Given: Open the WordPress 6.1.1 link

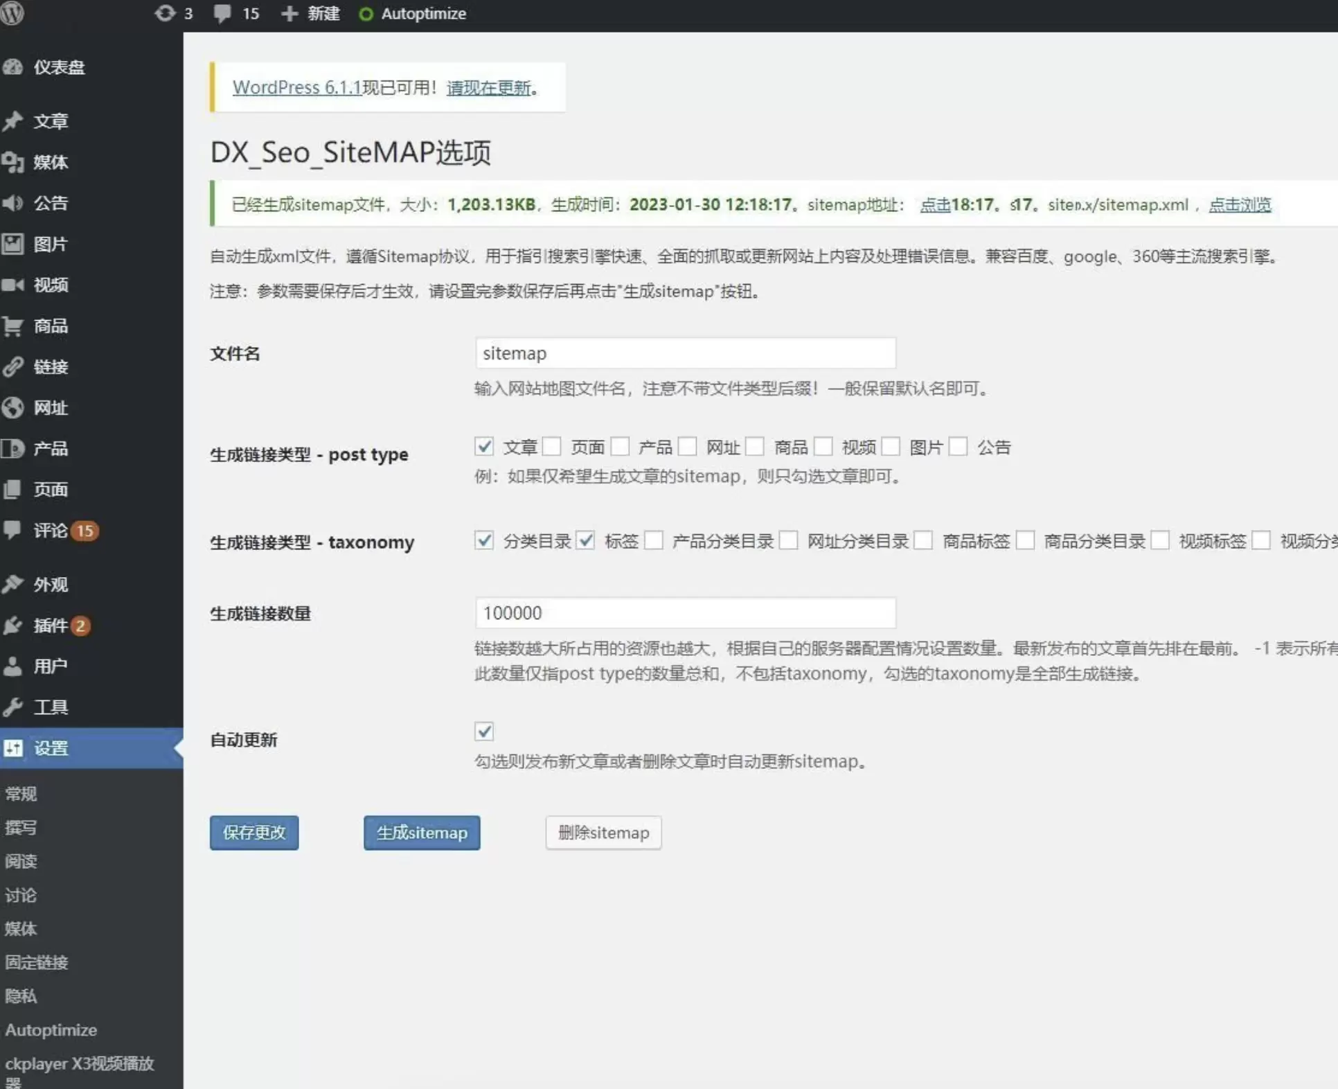Looking at the screenshot, I should (297, 87).
